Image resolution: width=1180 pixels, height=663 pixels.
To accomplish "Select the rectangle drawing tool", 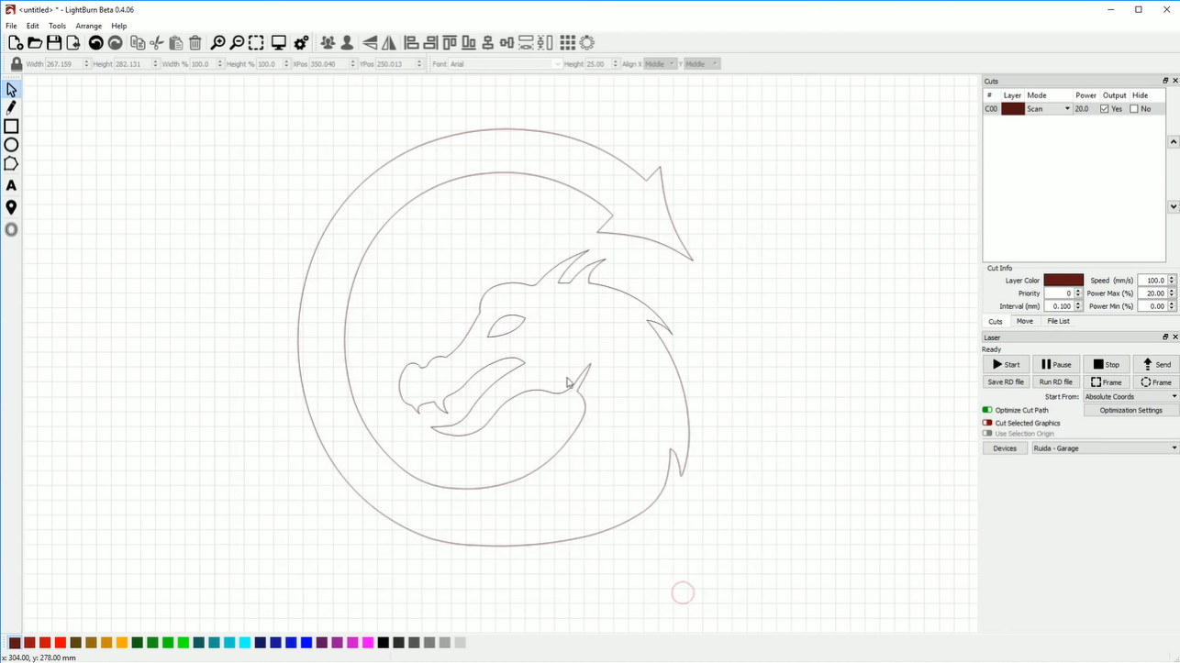I will [x=11, y=127].
